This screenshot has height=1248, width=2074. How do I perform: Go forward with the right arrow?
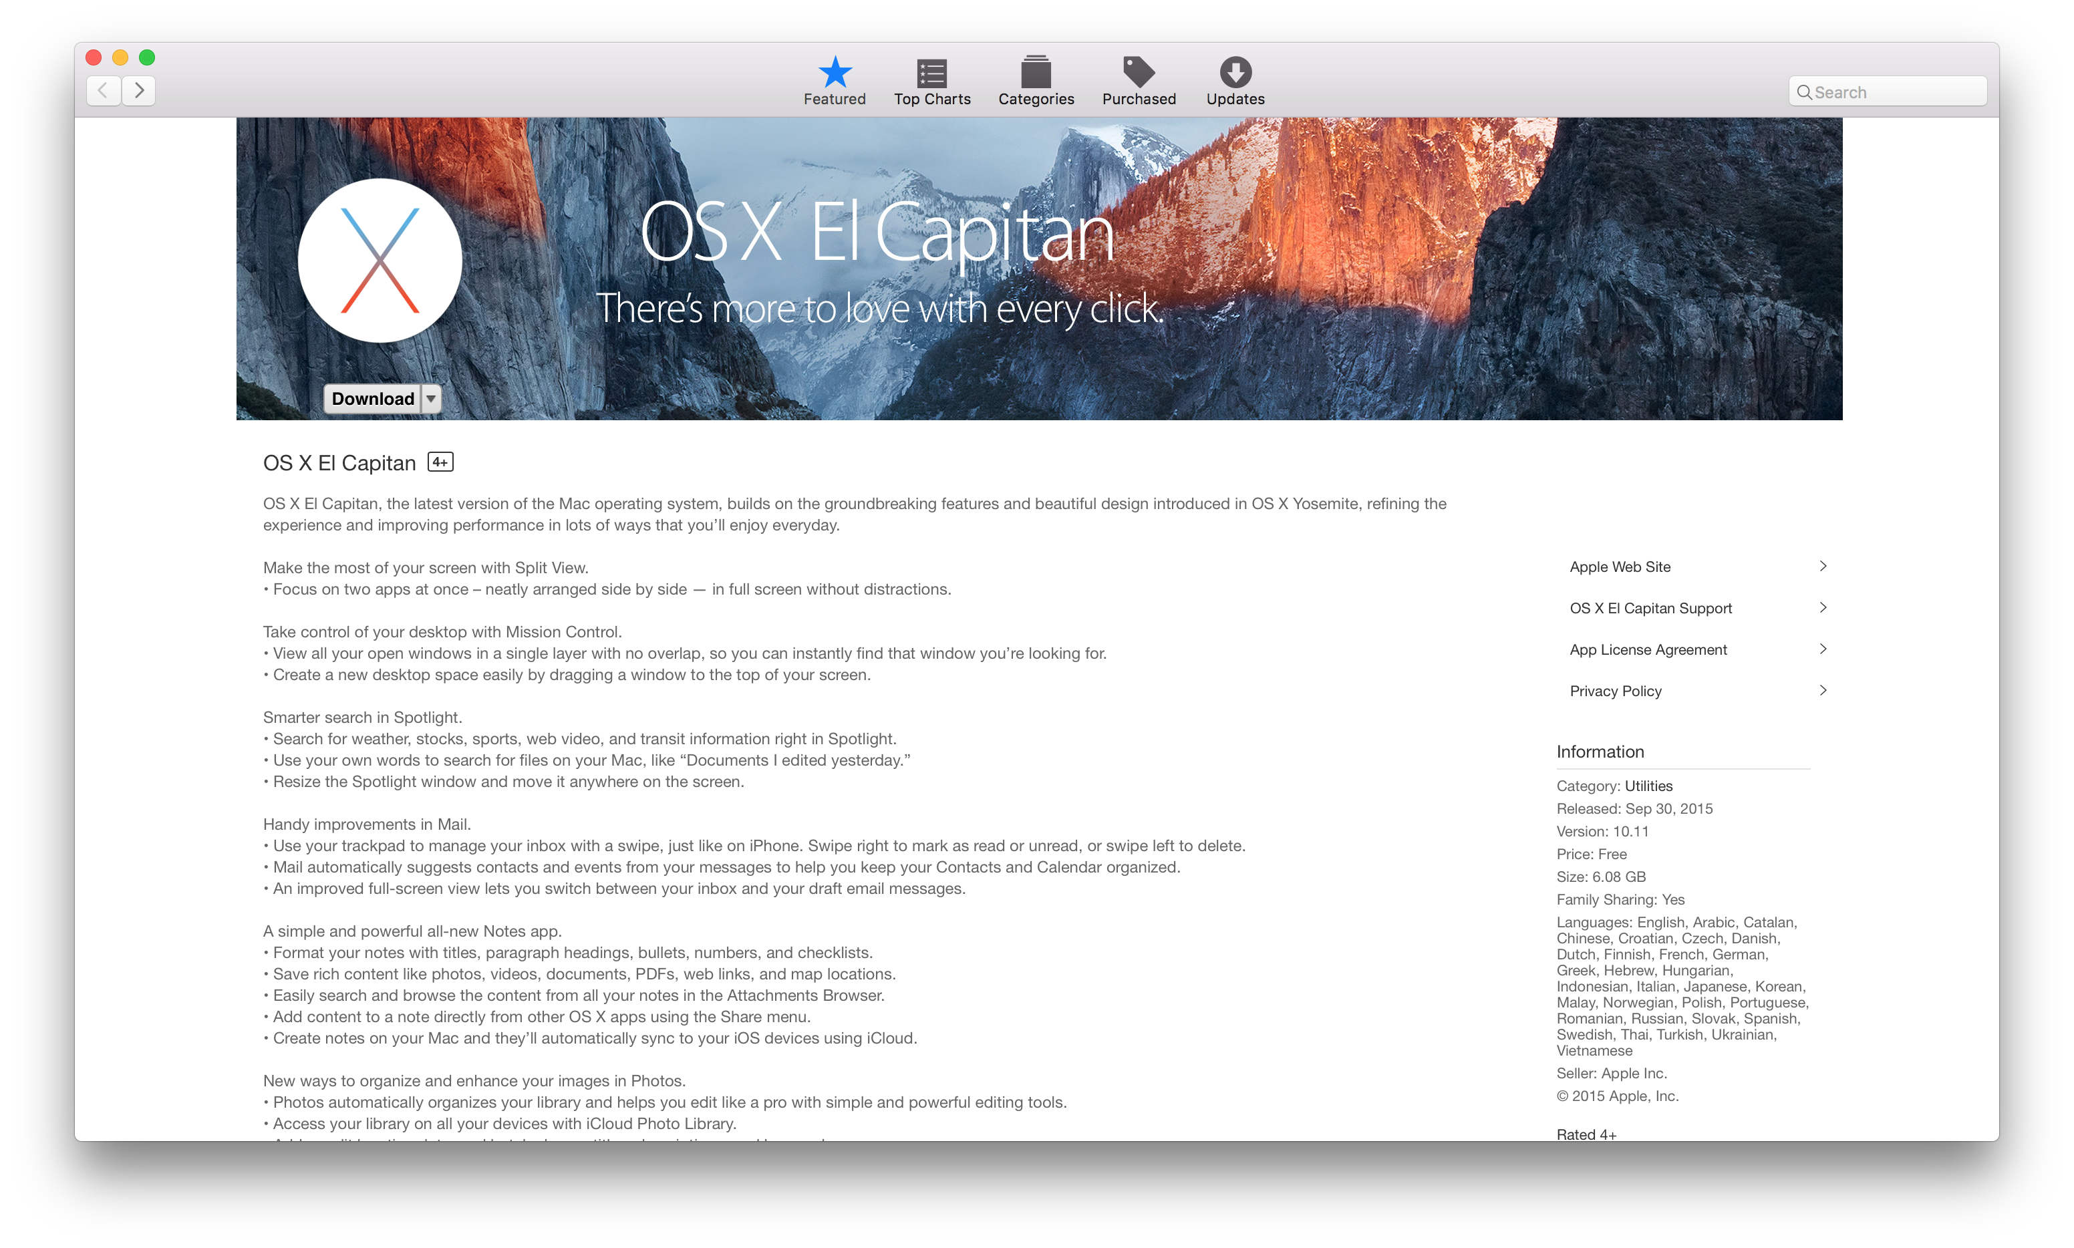click(139, 90)
